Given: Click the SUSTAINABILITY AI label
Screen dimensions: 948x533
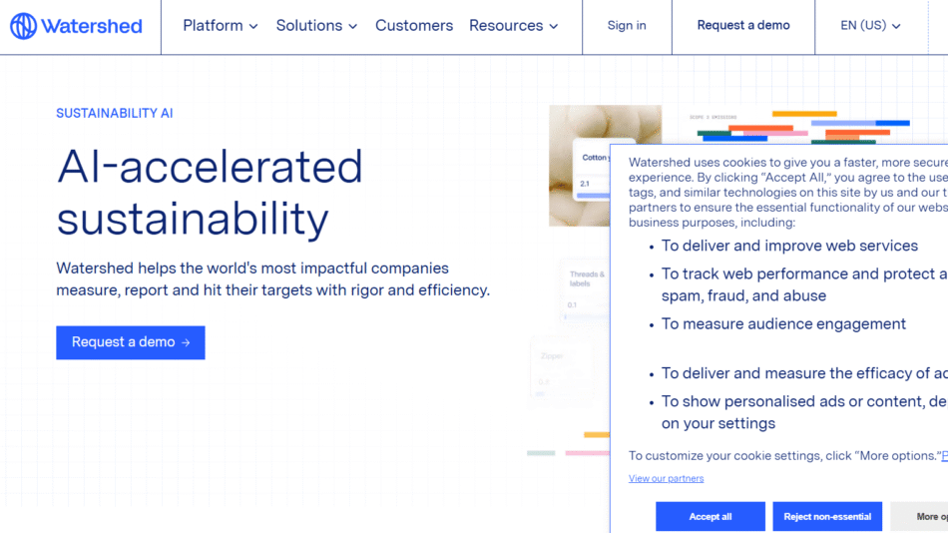Looking at the screenshot, I should tap(115, 114).
